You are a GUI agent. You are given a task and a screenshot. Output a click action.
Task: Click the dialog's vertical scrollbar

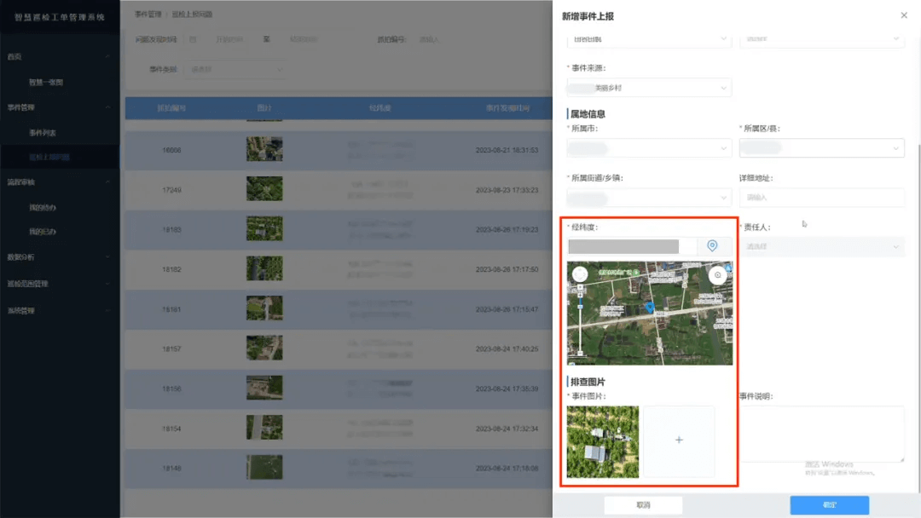918,317
